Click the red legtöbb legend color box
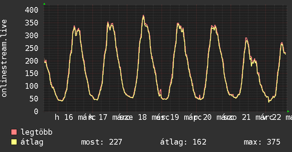 point(14,132)
